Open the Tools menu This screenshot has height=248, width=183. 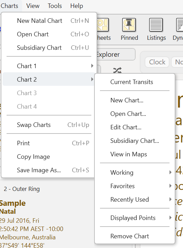pyautogui.click(x=55, y=6)
